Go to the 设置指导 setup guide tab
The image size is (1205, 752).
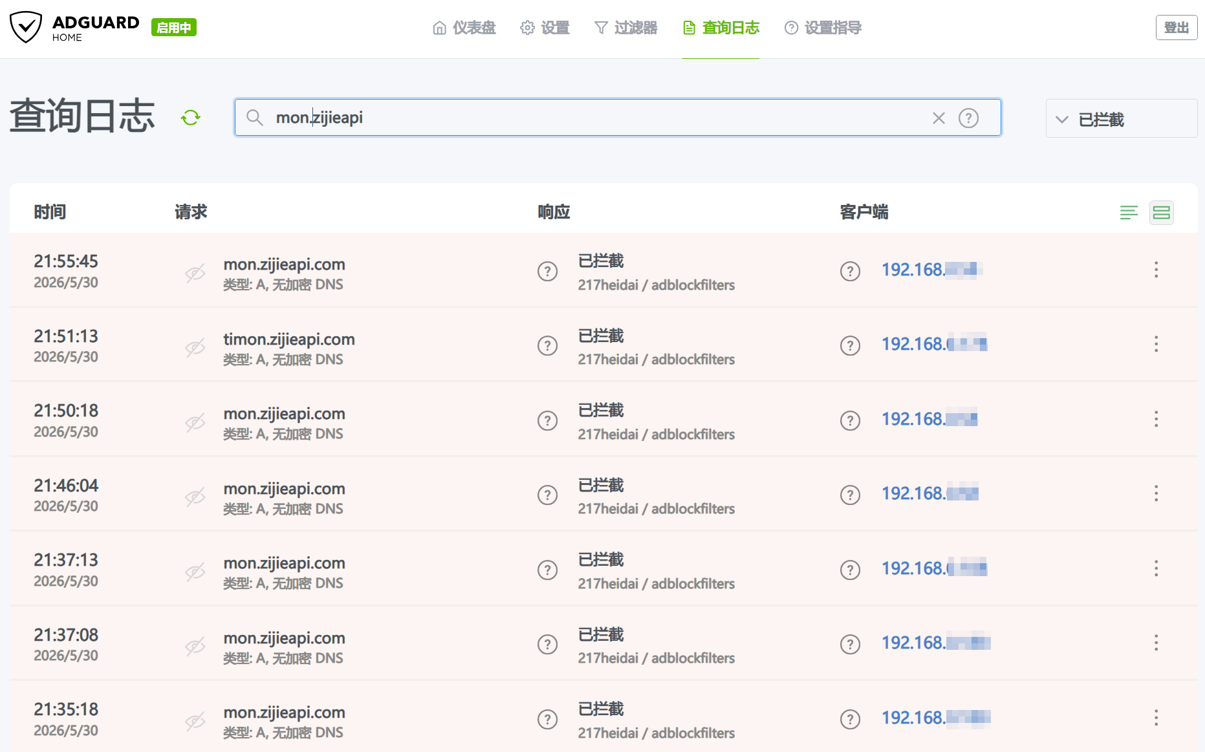pos(823,28)
